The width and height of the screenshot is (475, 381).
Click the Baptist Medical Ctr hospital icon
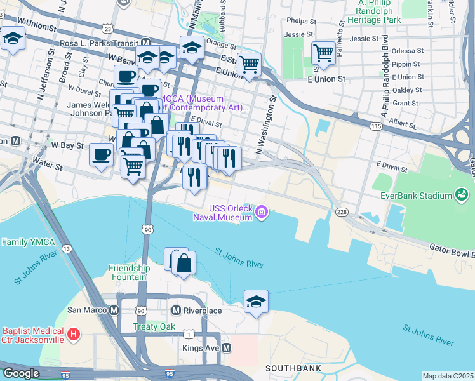74,335
